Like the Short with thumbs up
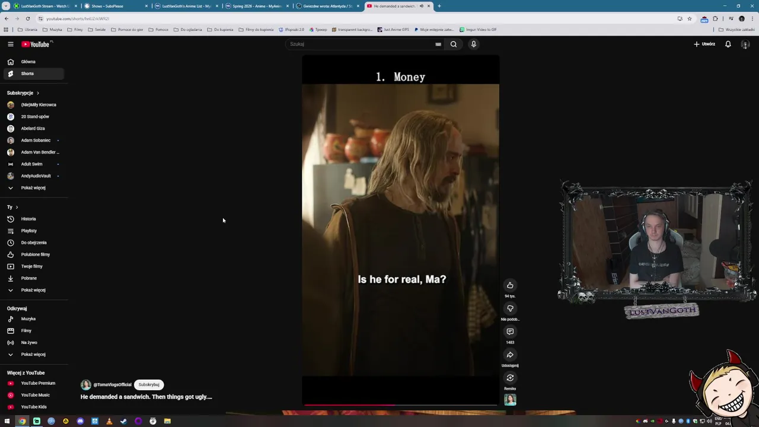The image size is (759, 427). point(510,285)
